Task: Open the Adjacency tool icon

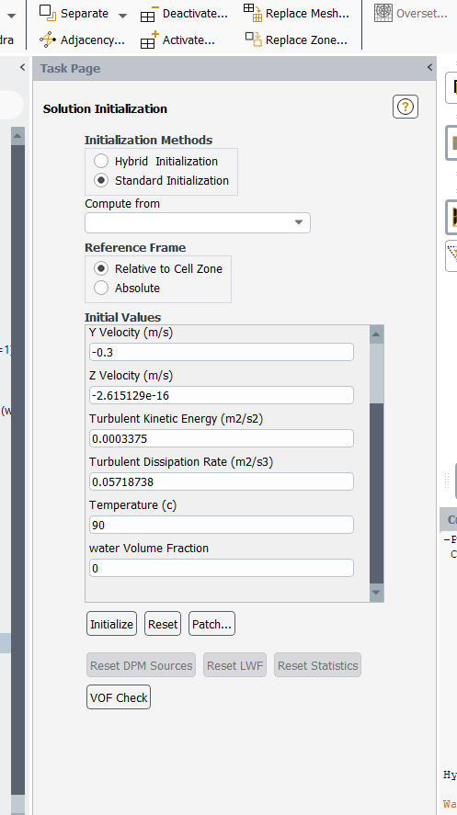Action: (x=48, y=40)
